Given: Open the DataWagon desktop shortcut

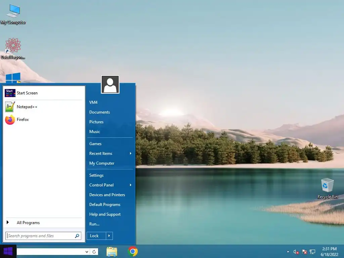Looking at the screenshot, I should 13,48.
